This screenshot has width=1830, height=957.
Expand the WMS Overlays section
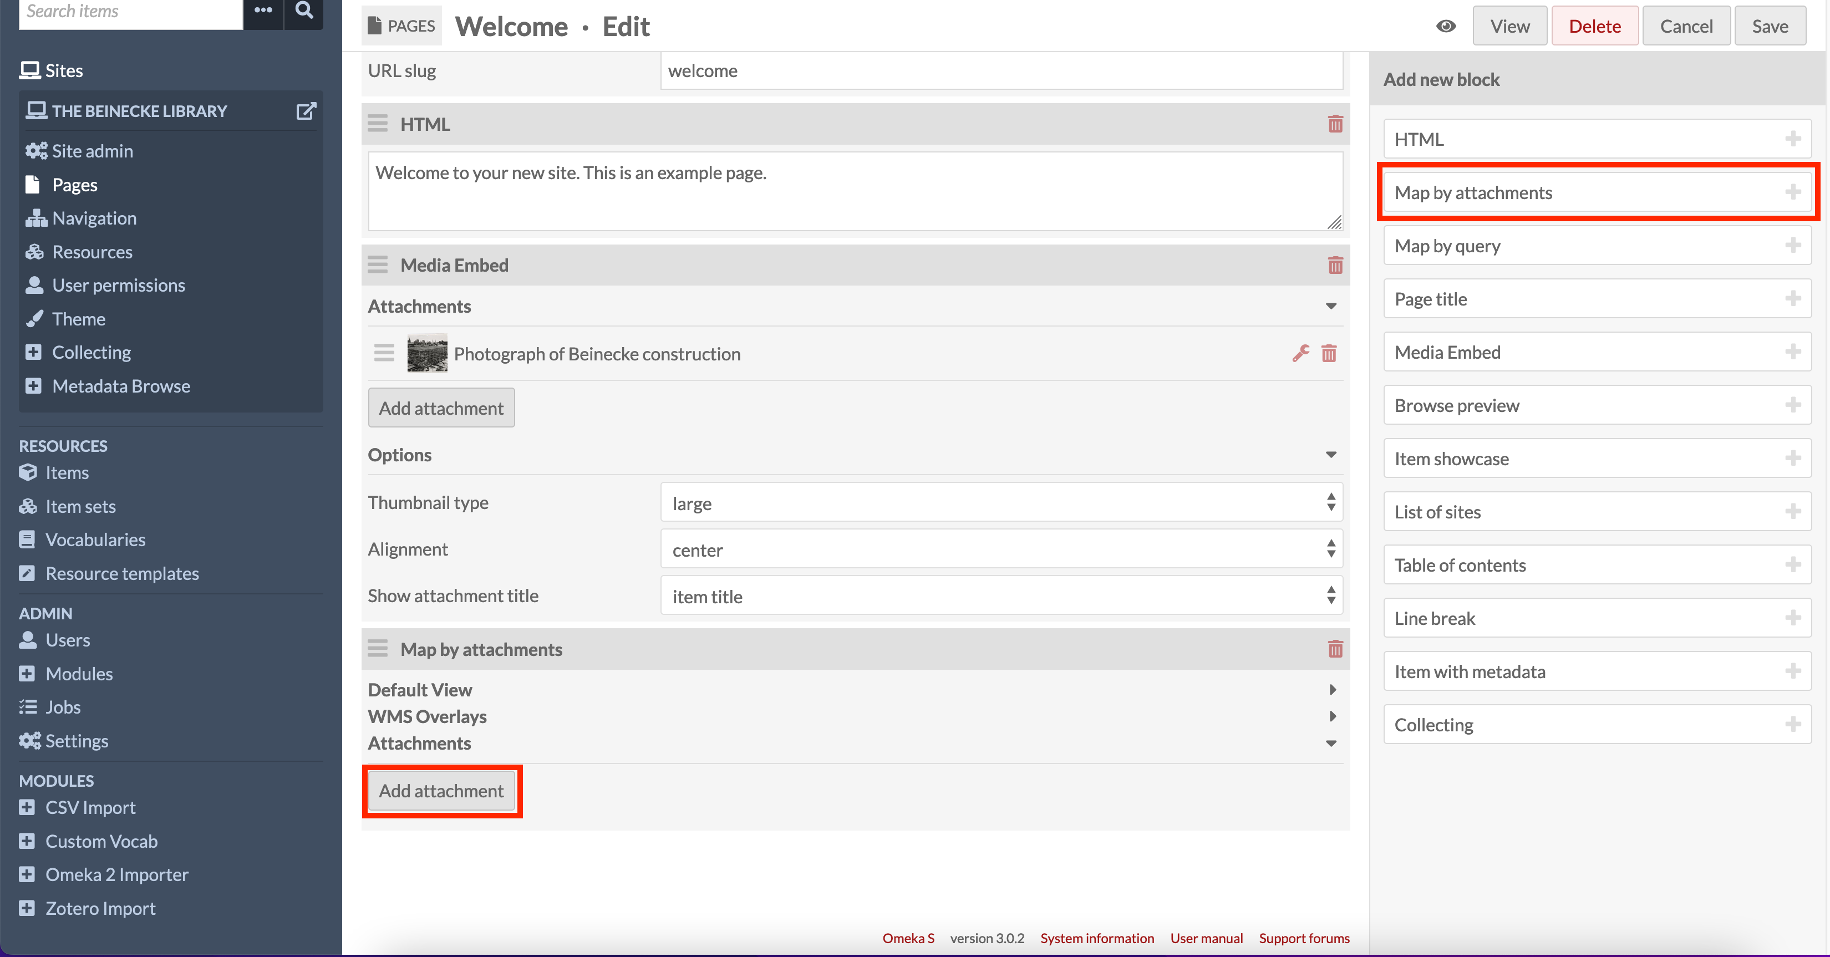pos(1332,717)
